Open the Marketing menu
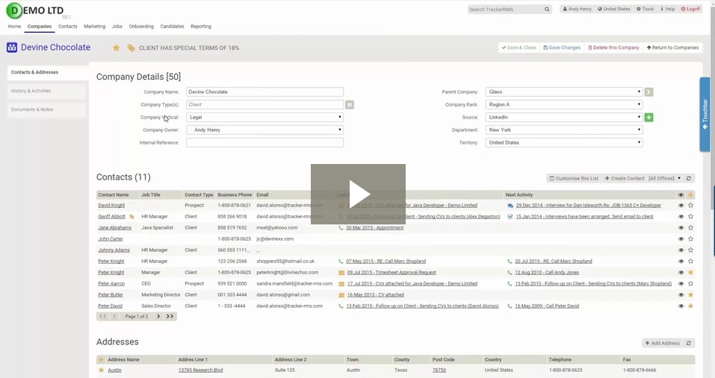 (94, 26)
